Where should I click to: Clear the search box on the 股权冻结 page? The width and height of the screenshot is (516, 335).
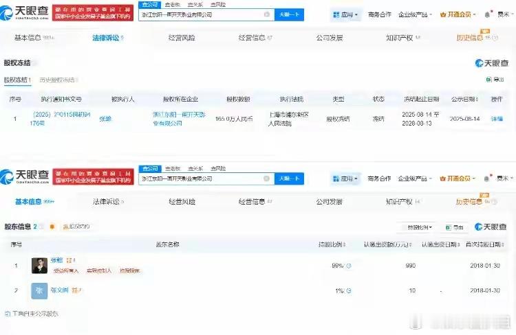pyautogui.click(x=267, y=14)
